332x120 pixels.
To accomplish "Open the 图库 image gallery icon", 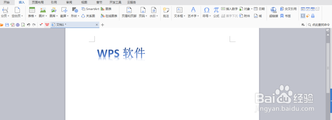I will (54, 10).
